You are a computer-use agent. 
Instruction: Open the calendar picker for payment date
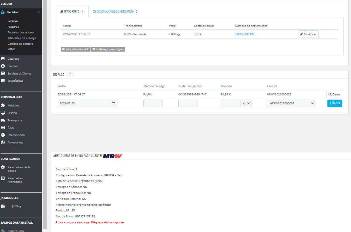(x=114, y=103)
